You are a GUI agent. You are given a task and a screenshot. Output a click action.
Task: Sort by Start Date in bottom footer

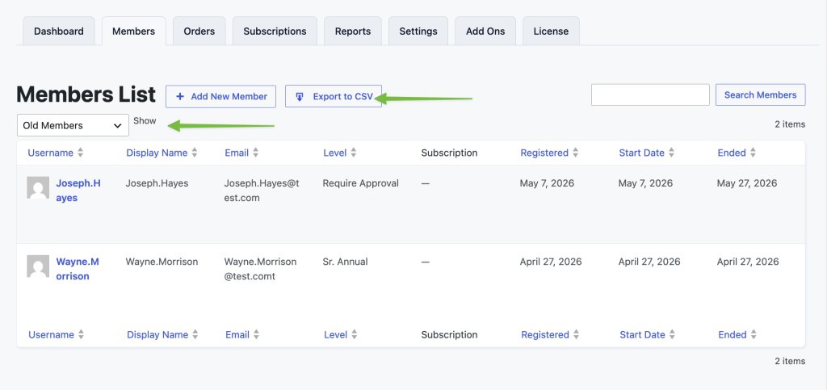point(642,334)
